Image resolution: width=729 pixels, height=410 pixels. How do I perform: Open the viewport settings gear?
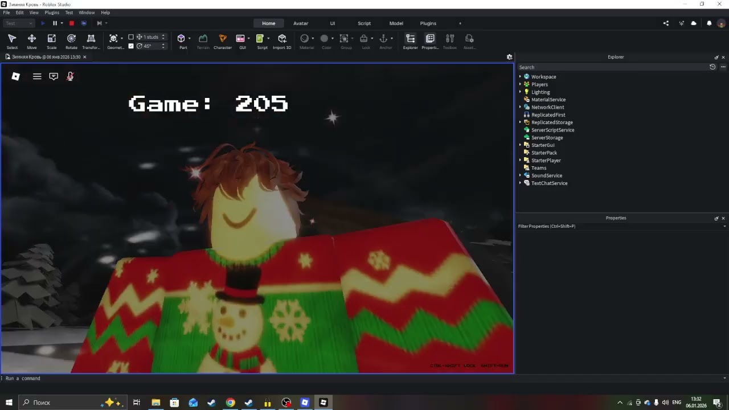(510, 57)
